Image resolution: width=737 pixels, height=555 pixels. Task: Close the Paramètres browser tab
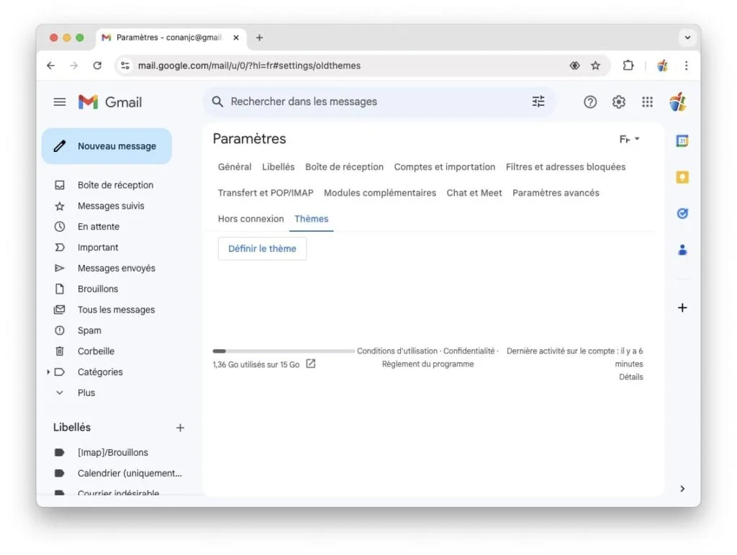[236, 37]
